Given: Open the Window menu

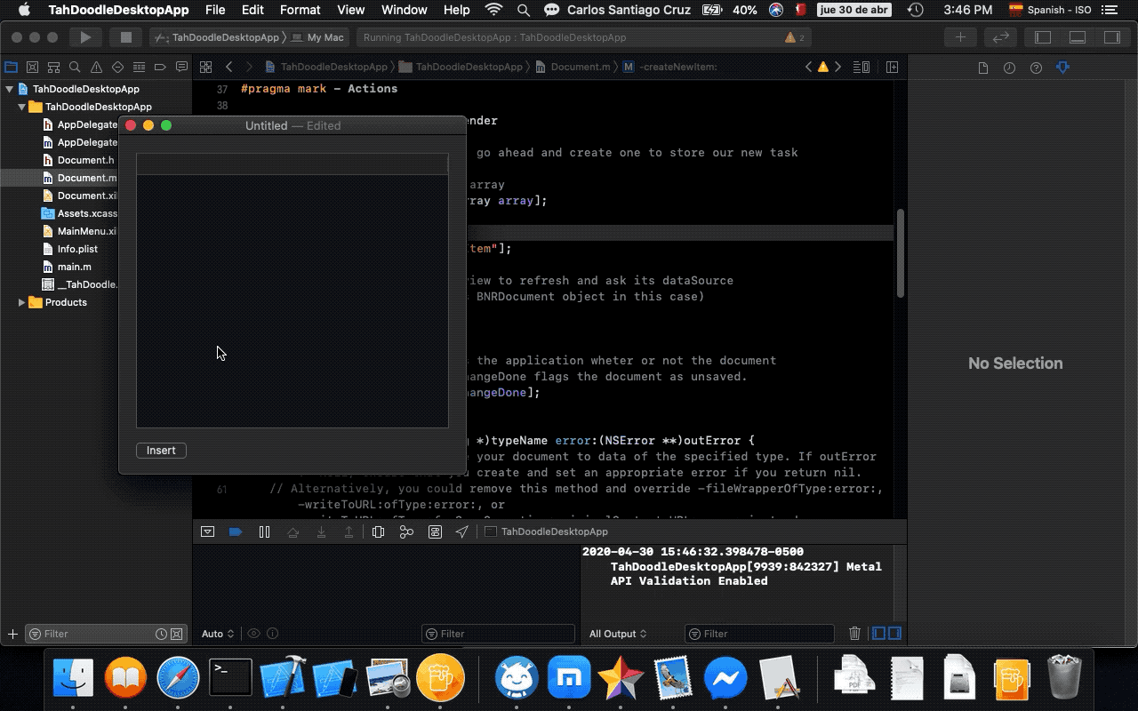Looking at the screenshot, I should [404, 10].
